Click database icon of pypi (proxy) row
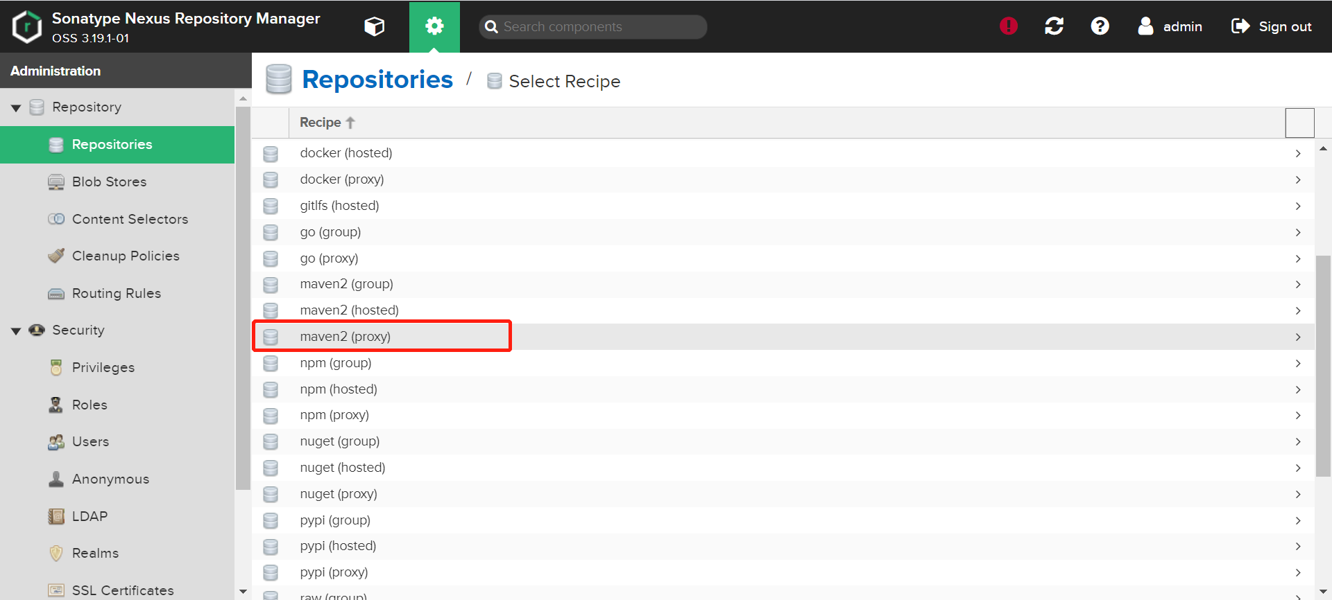This screenshot has height=600, width=1332. point(271,572)
